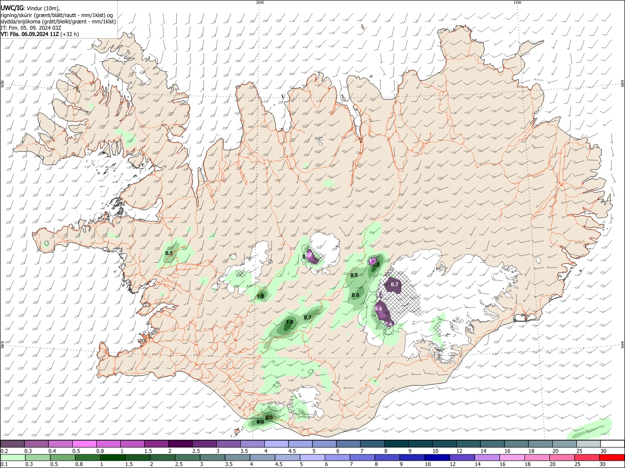
Task: Click the dark teal top-row swatch between 8 and 9
Action: click(x=396, y=444)
